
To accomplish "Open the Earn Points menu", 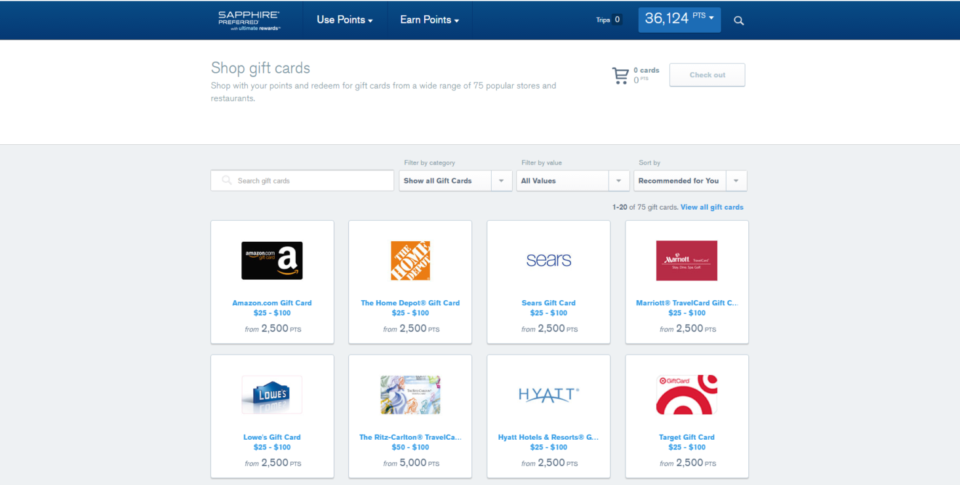I will point(430,20).
